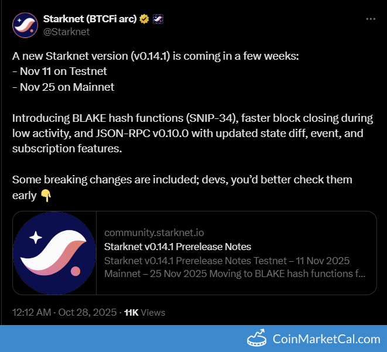Open the Starknet logo link preview thumbnail
Image resolution: width=387 pixels, height=352 pixels.
[x=54, y=253]
